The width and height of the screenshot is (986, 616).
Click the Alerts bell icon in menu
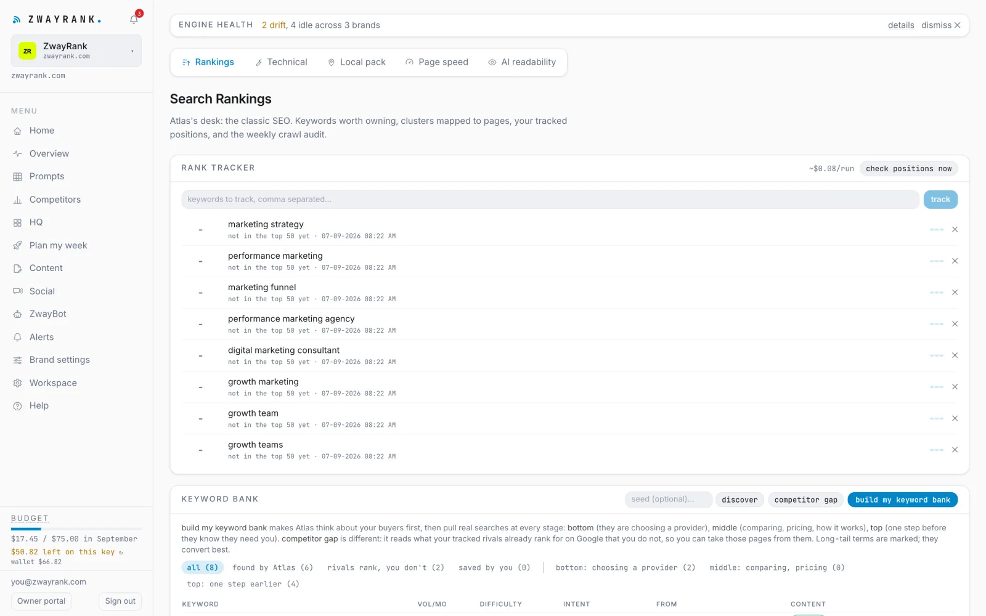point(17,337)
